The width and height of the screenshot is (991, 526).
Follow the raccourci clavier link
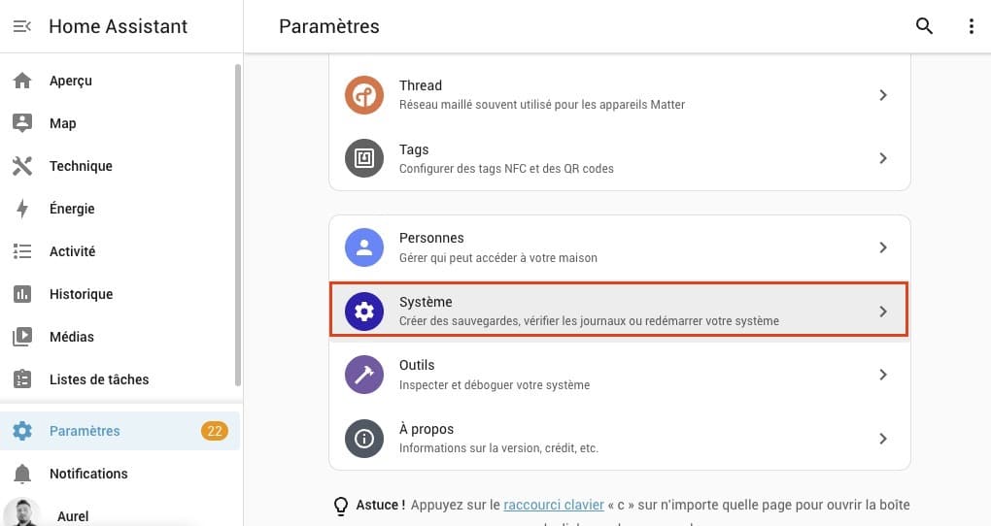[554, 505]
